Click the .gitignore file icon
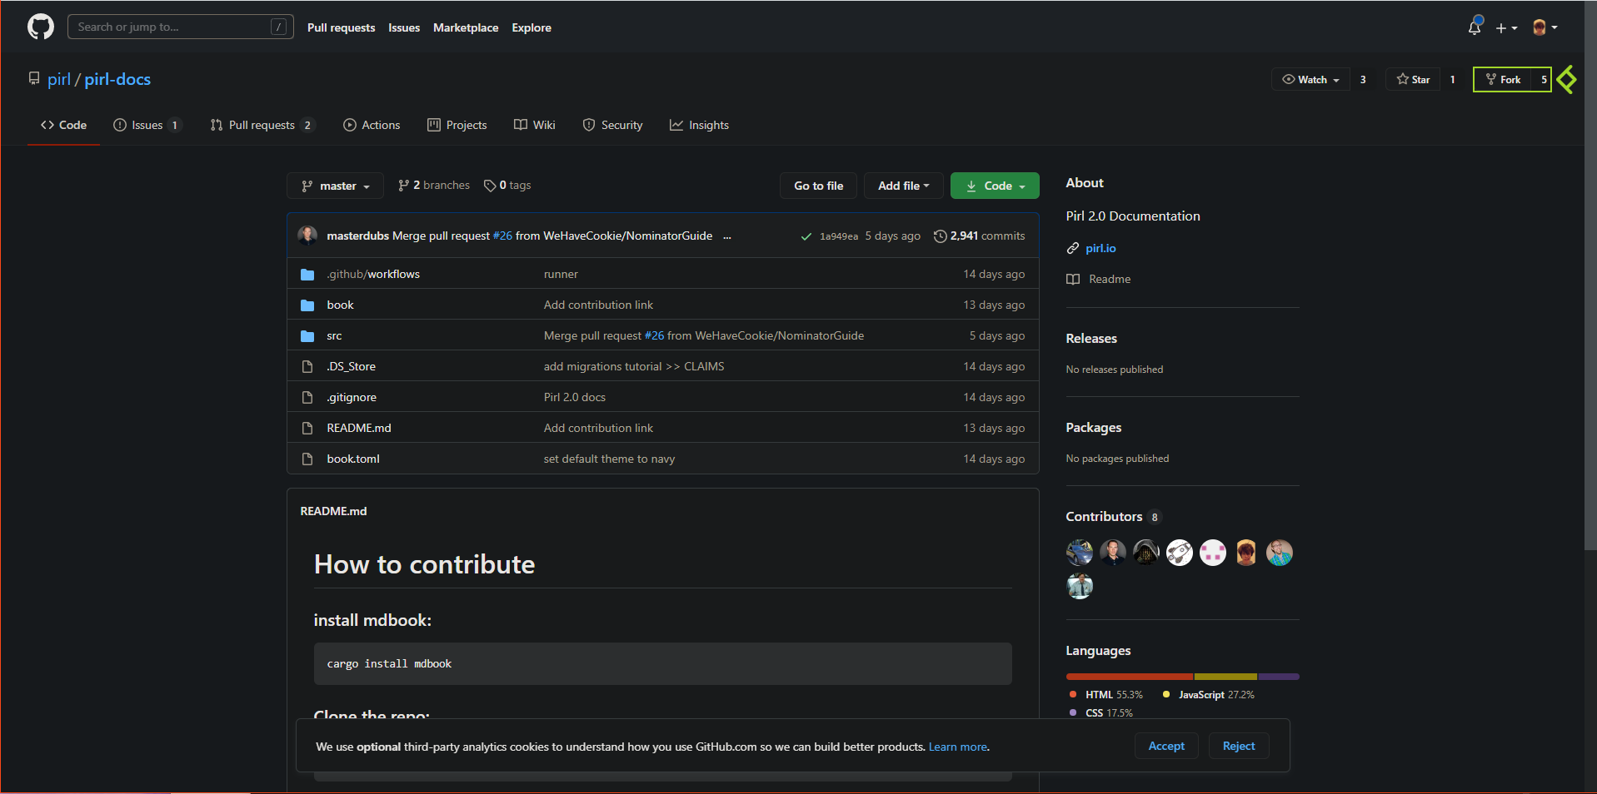This screenshot has width=1597, height=794. (x=307, y=397)
